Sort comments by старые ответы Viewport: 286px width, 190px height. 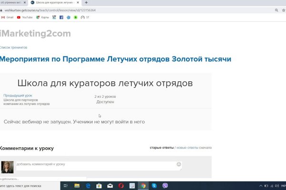[162, 148]
